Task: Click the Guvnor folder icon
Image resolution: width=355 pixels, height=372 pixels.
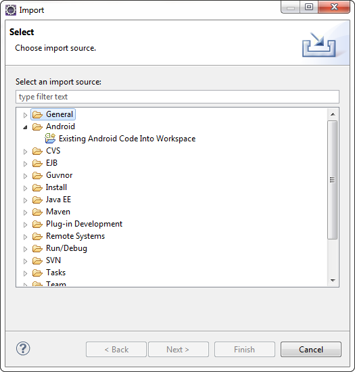Action: point(37,175)
